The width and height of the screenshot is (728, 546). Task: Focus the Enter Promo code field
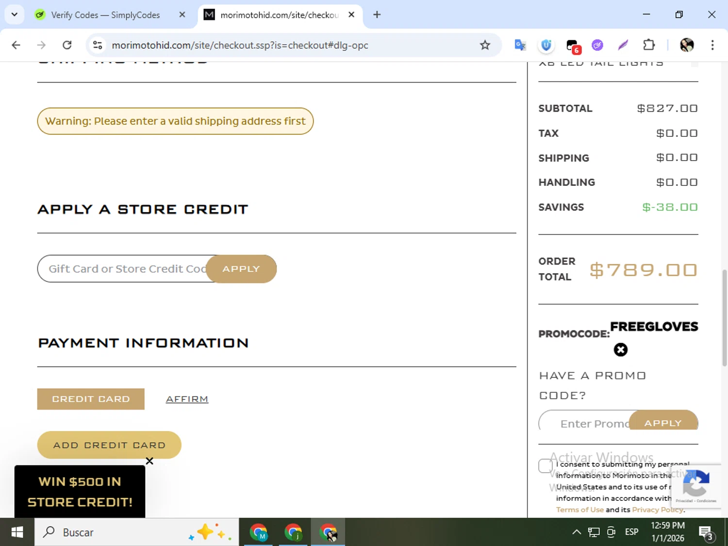(584, 421)
